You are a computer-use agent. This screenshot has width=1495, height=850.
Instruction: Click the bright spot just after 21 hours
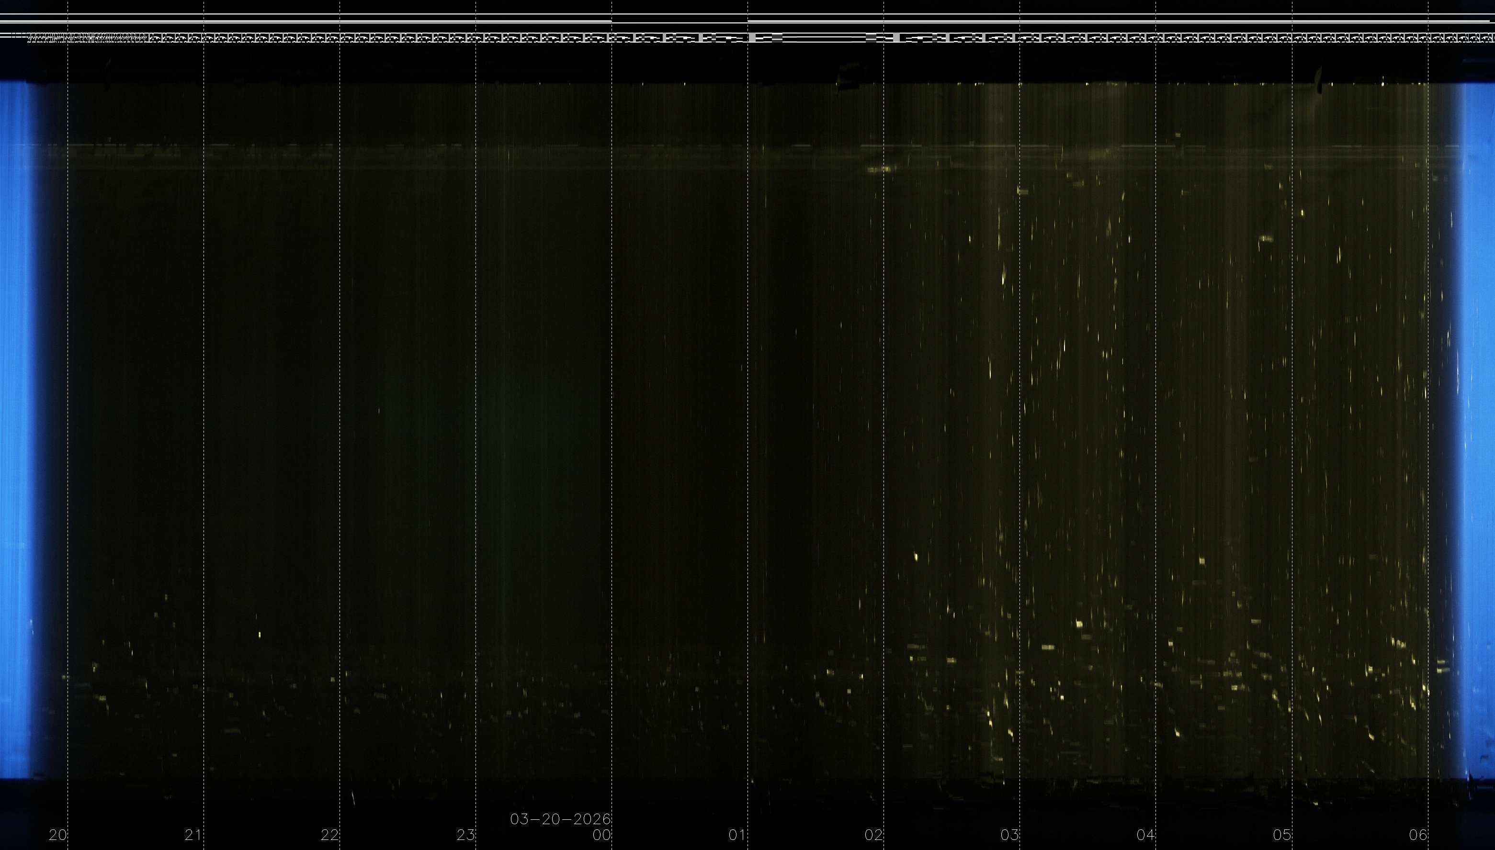click(x=259, y=635)
